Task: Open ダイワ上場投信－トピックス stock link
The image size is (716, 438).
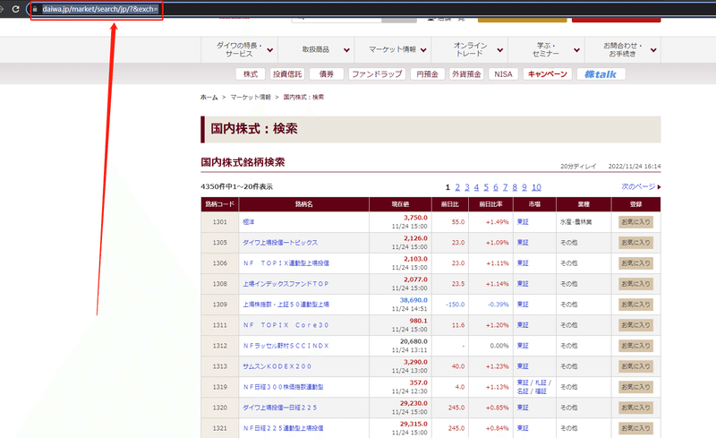Action: [280, 243]
